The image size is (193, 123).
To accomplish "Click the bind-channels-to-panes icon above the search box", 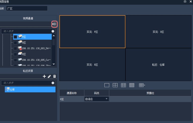I will [x=54, y=24].
